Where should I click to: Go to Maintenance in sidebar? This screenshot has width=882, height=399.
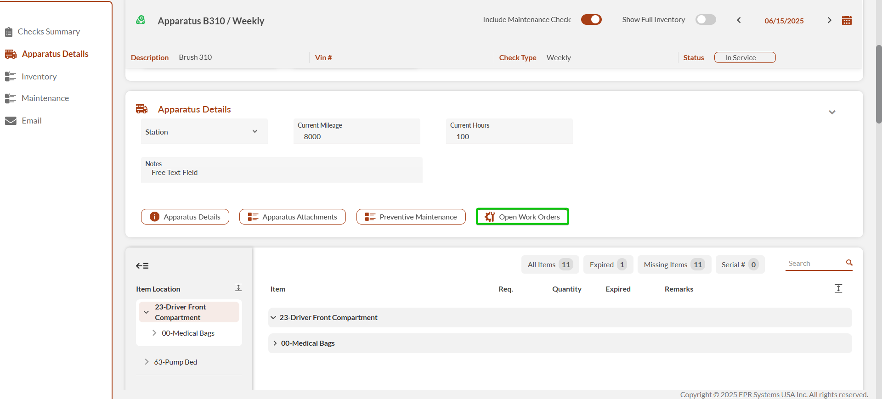tap(45, 98)
